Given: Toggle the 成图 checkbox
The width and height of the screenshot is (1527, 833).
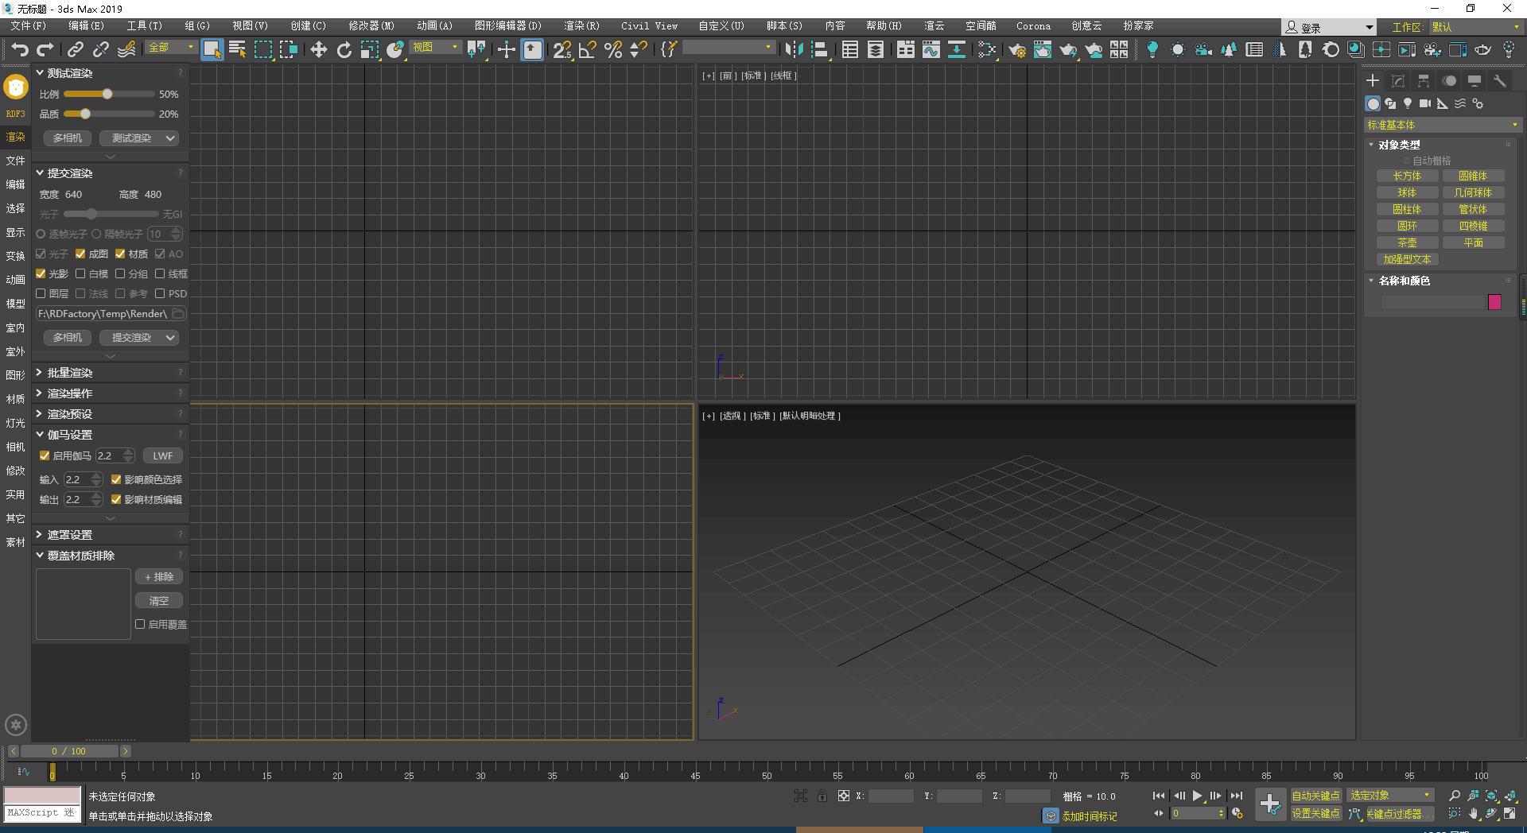Looking at the screenshot, I should [x=80, y=254].
